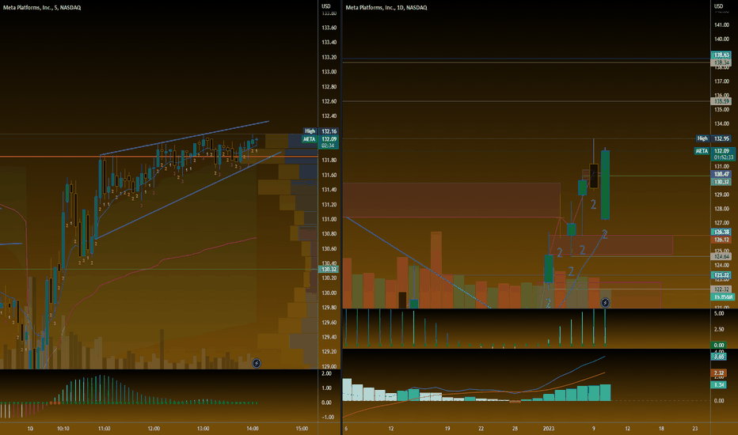Screen dimensions: 738x435
Task: Select the META 132.09 label on the 5-minute chart
Action: pos(320,139)
